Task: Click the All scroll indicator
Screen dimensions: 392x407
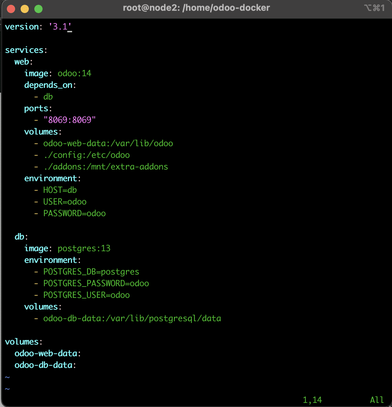Action: coord(377,400)
